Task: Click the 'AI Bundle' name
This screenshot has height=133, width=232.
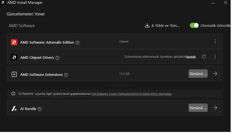Action: pos(28,109)
